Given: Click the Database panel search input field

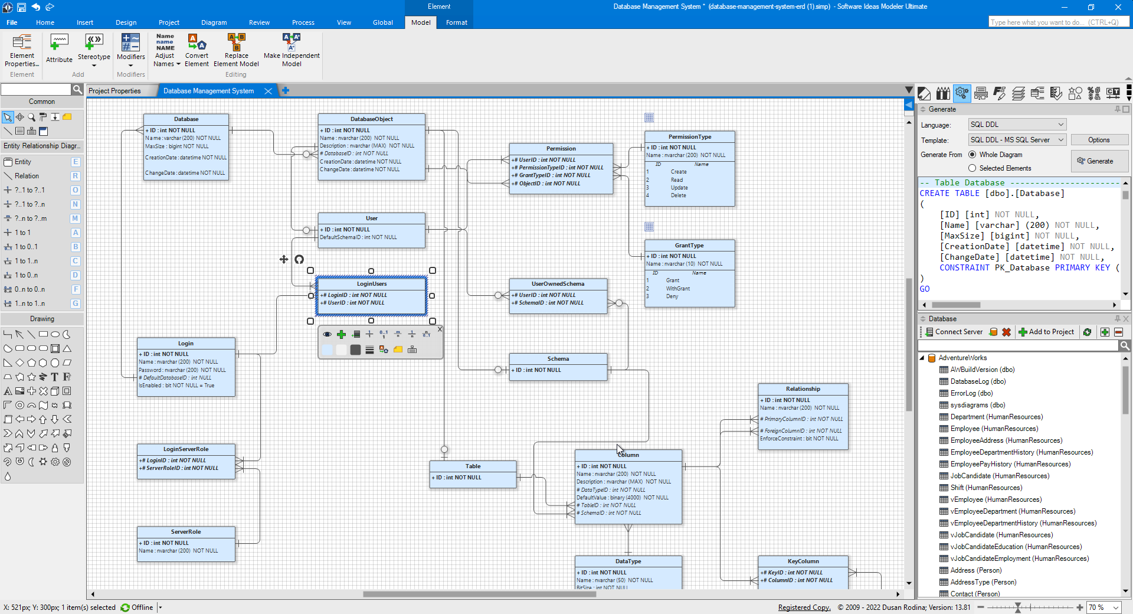Looking at the screenshot, I should point(1018,346).
